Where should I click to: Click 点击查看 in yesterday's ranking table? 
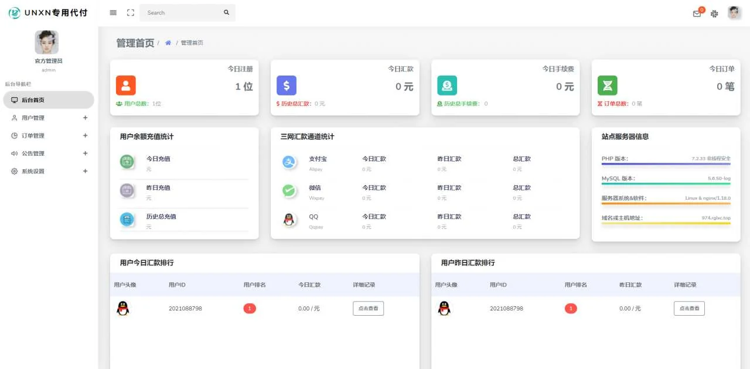point(688,307)
